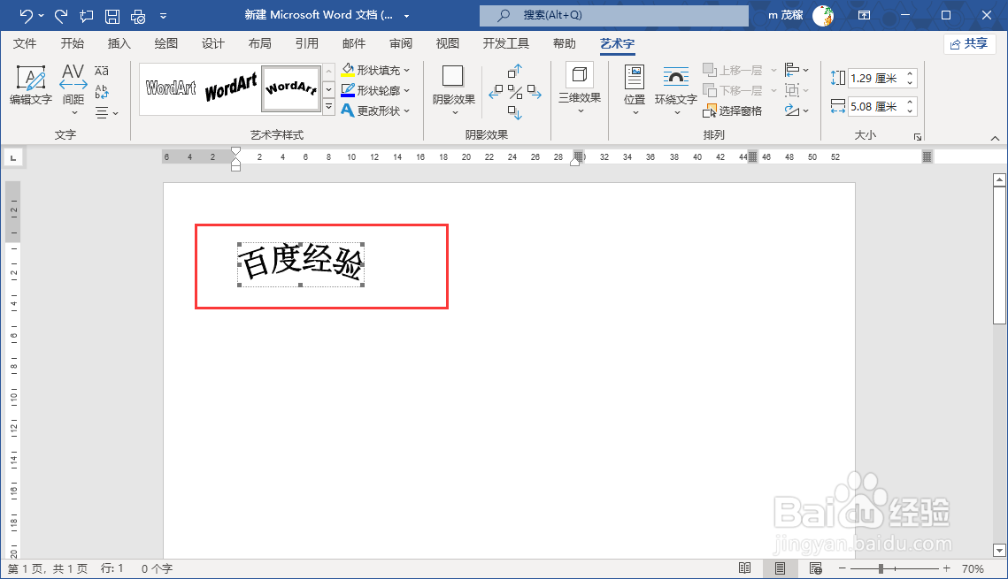1008x579 pixels.
Task: Open the Shape Outline (形状轮廓) dropdown
Action: coord(377,89)
